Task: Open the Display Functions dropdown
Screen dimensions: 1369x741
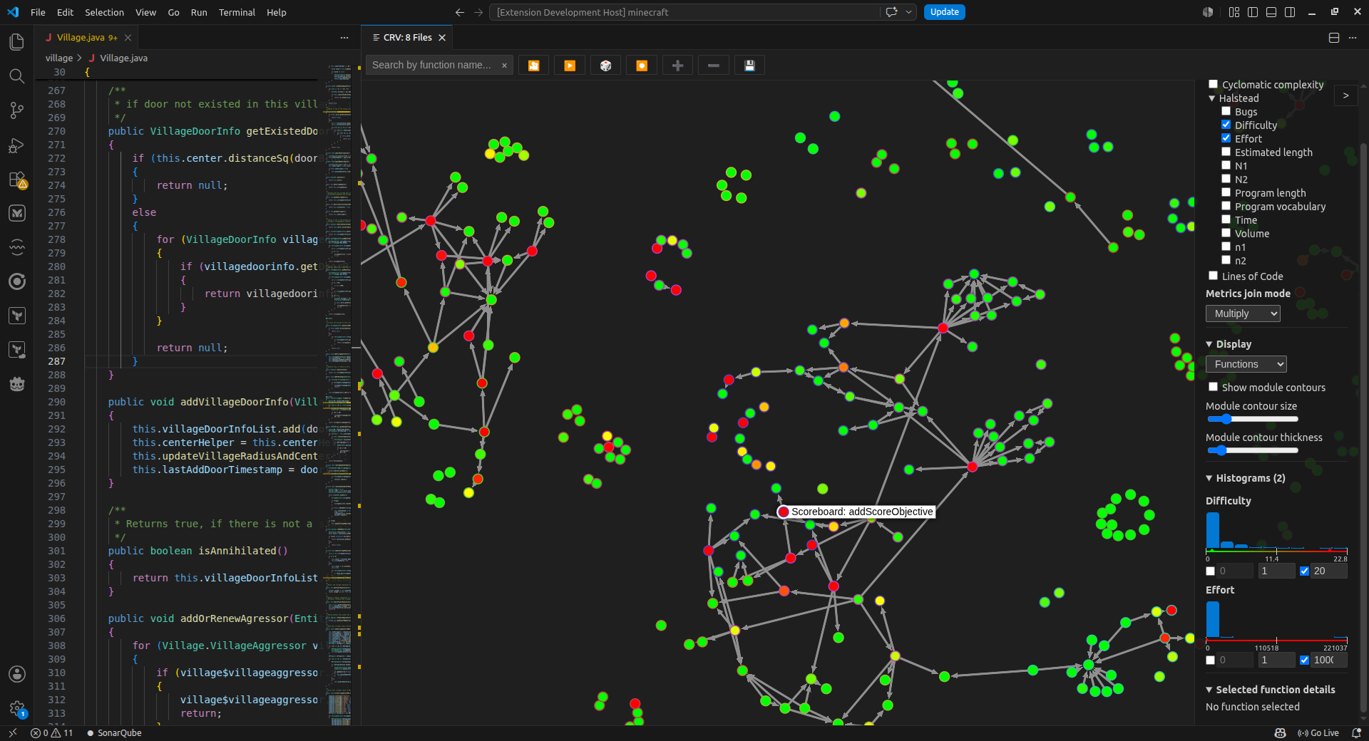Action: point(1246,364)
